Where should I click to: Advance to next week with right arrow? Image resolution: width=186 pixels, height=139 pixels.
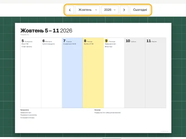click(124, 10)
